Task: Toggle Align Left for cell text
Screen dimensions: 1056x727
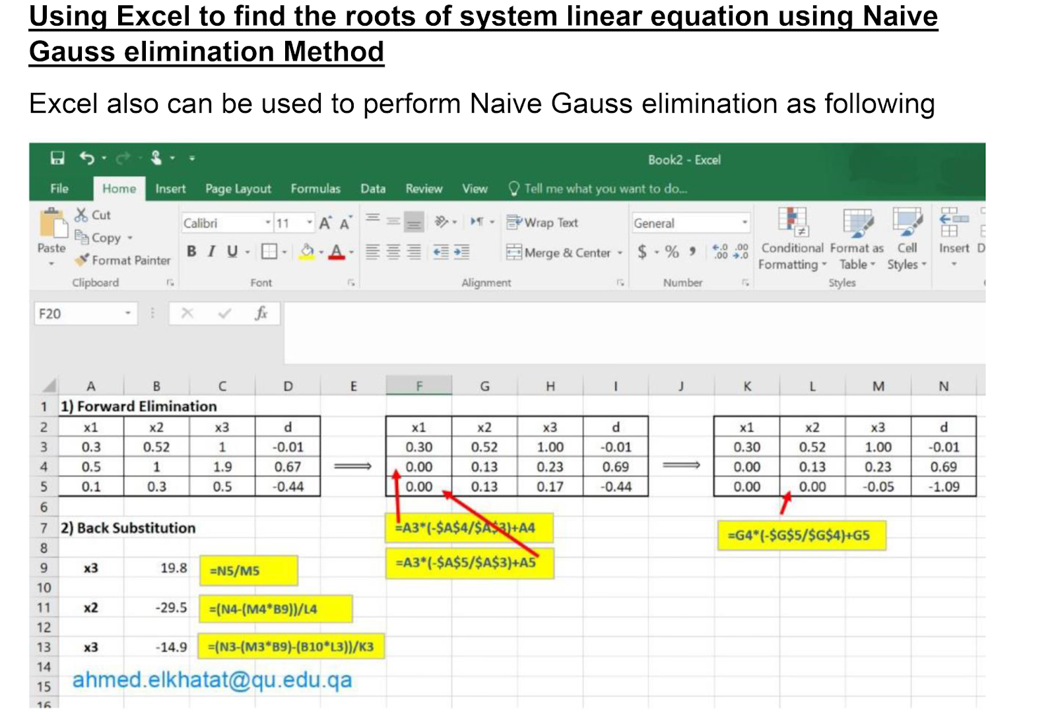Action: pos(373,251)
